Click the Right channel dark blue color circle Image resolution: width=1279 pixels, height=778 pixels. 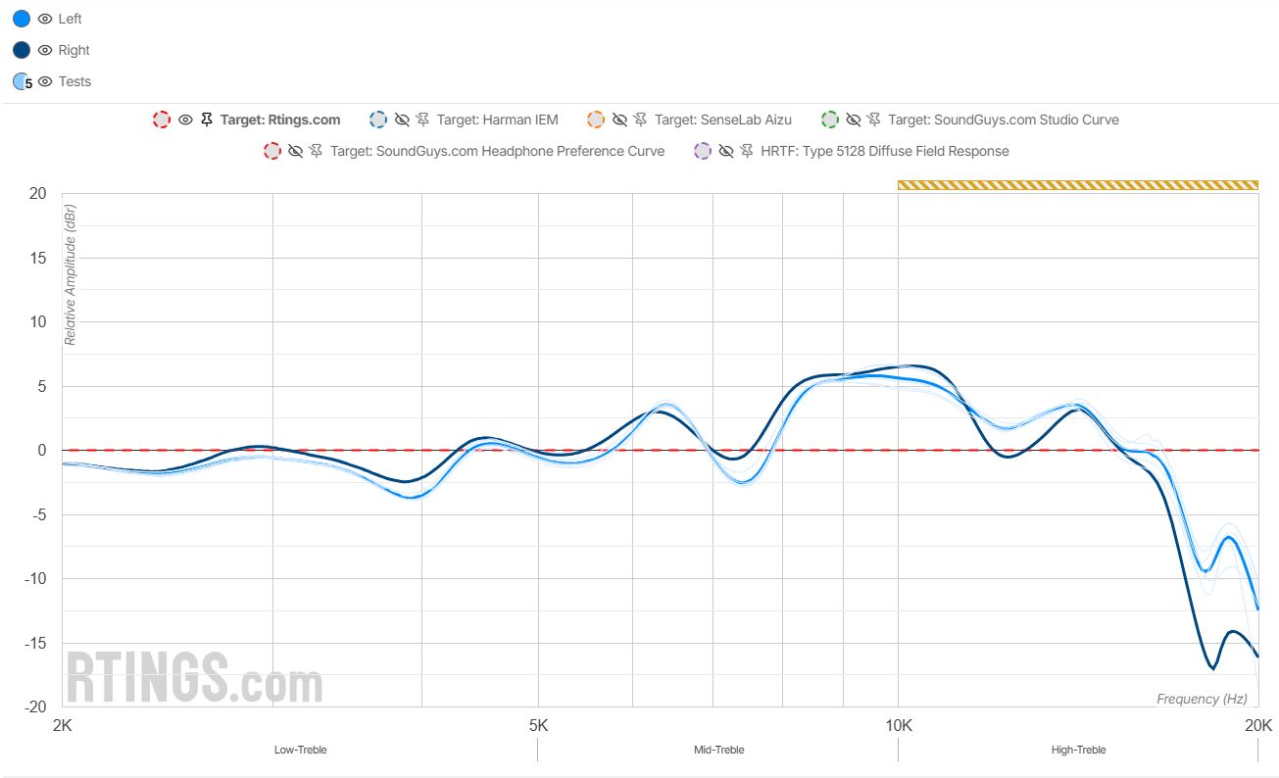point(22,50)
